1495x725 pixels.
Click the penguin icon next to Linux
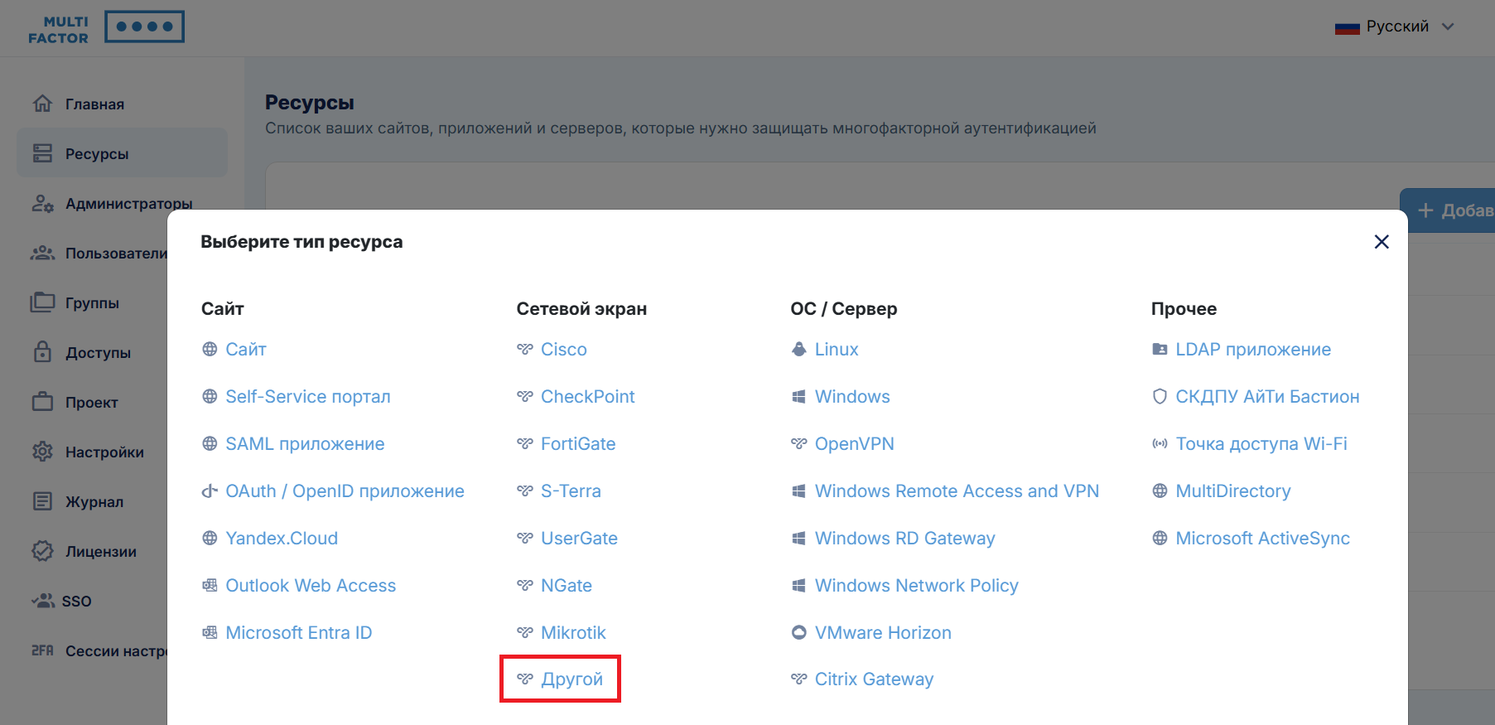click(798, 350)
